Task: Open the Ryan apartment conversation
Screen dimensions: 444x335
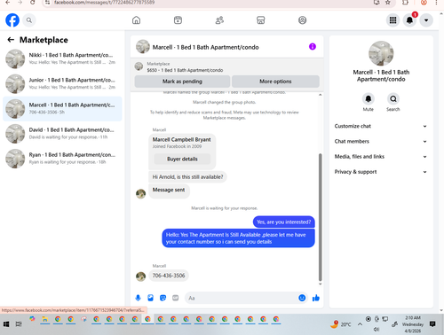Action: (x=62, y=159)
